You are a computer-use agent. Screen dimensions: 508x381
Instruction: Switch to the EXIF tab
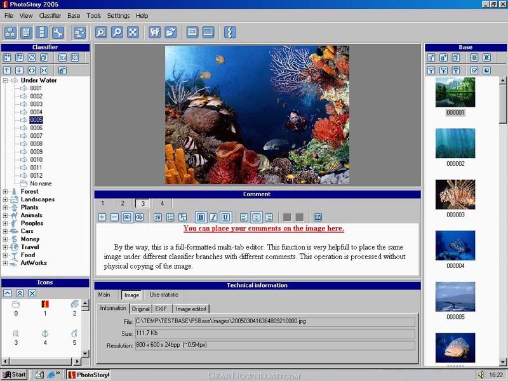pos(161,309)
